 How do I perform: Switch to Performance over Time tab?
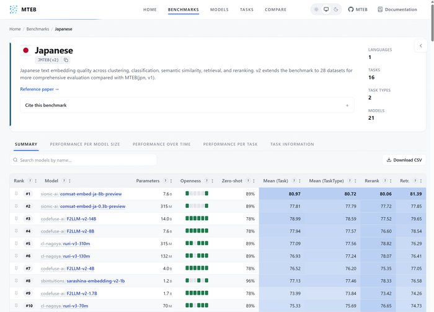click(x=161, y=145)
